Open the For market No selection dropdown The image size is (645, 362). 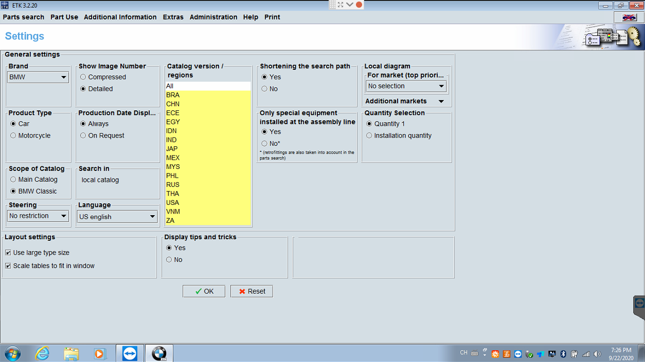click(x=406, y=86)
